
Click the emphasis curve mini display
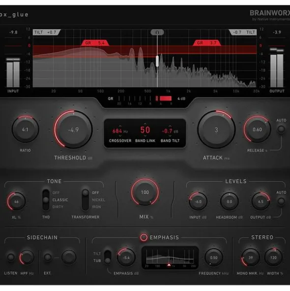[x=170, y=258]
